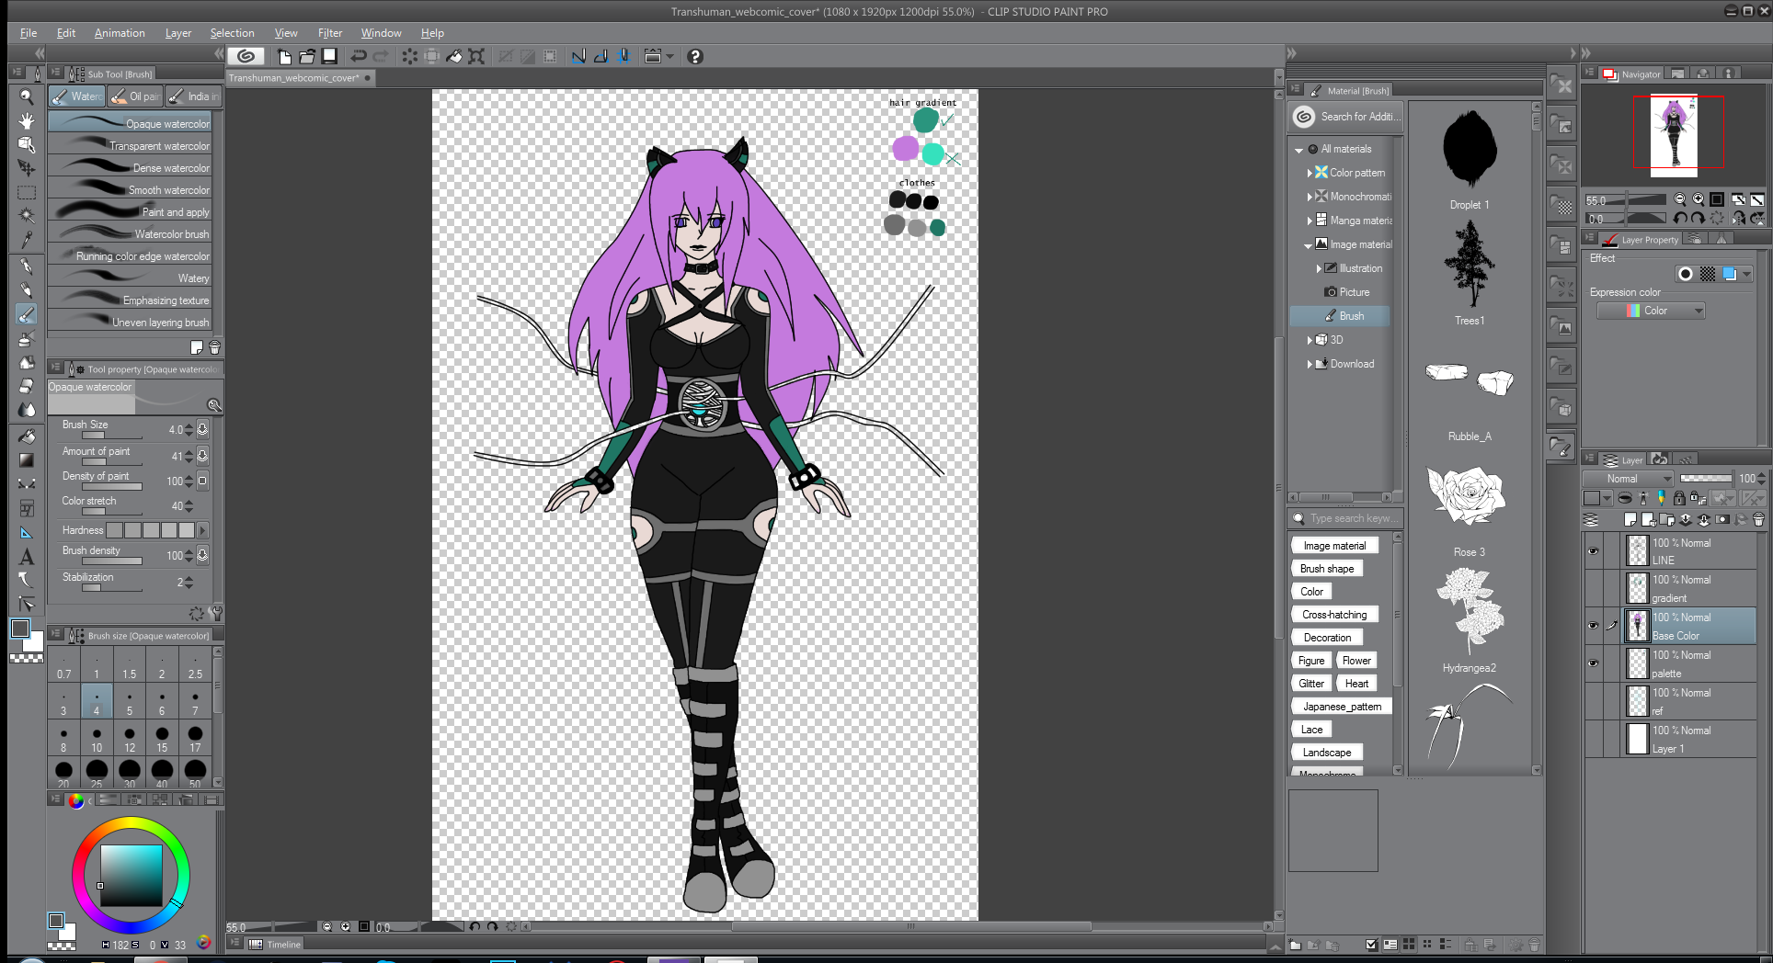
Task: Open the Filter menu
Action: point(330,33)
